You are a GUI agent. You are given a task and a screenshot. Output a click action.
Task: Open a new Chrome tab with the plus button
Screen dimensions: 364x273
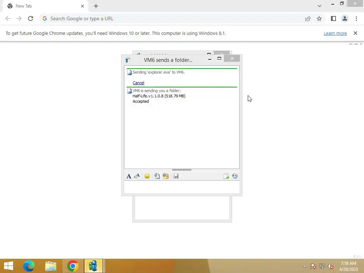[x=96, y=6]
